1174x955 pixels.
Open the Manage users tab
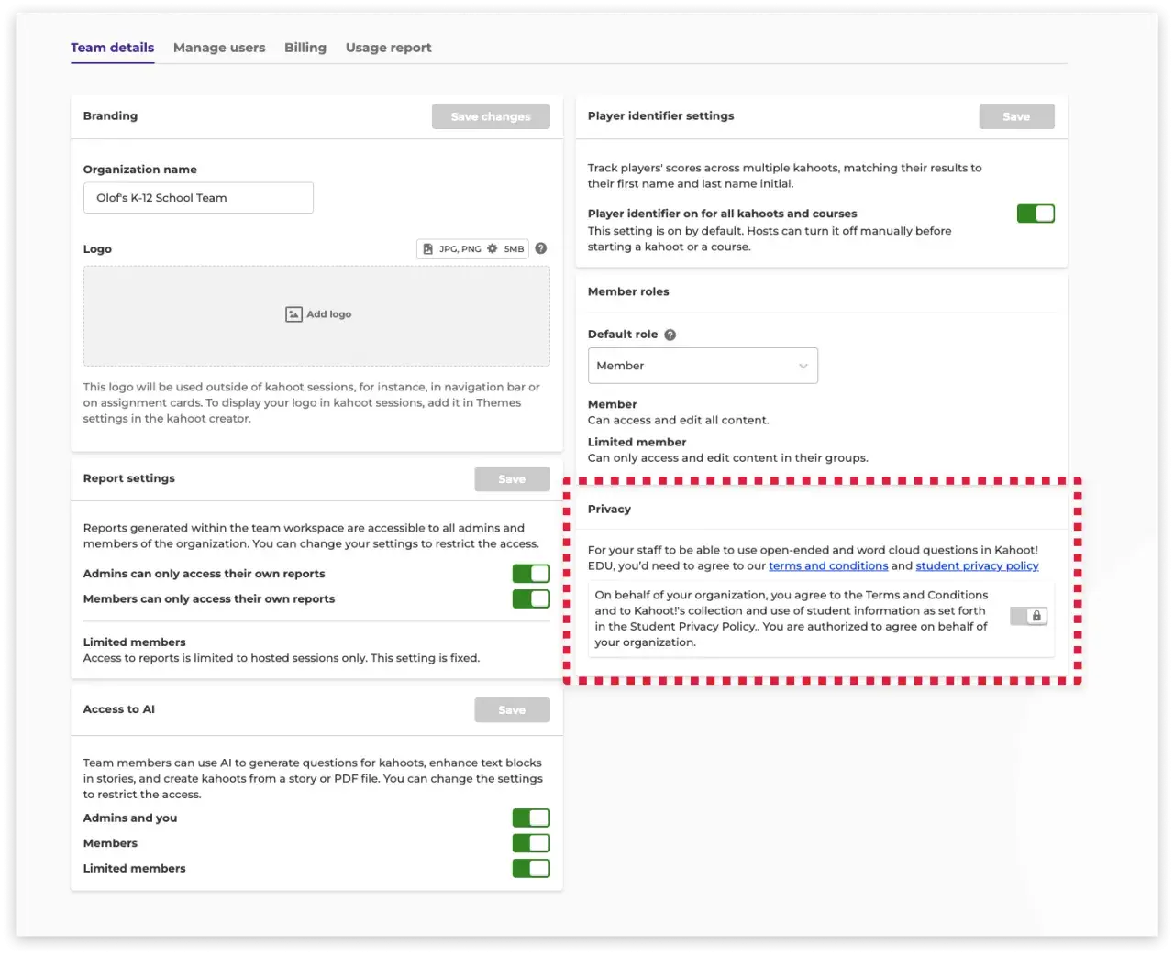pyautogui.click(x=219, y=48)
